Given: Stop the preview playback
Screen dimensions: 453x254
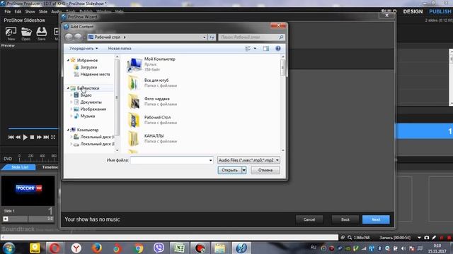Looking at the screenshot, I should pyautogui.click(x=32, y=138).
